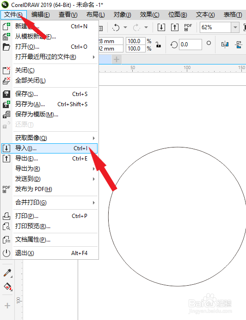This screenshot has height=320, width=246.
Task: Expand 导出为 submenu
Action: click(94, 169)
